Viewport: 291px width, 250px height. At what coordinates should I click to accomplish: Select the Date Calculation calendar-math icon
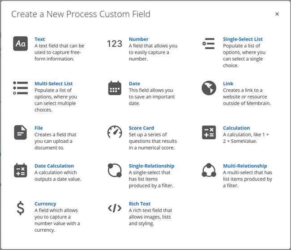click(x=21, y=171)
